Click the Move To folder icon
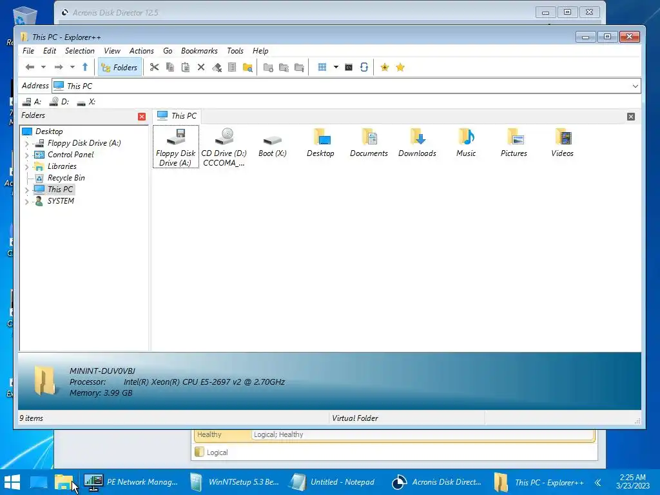Screen dimensions: 660x495 click(299, 67)
